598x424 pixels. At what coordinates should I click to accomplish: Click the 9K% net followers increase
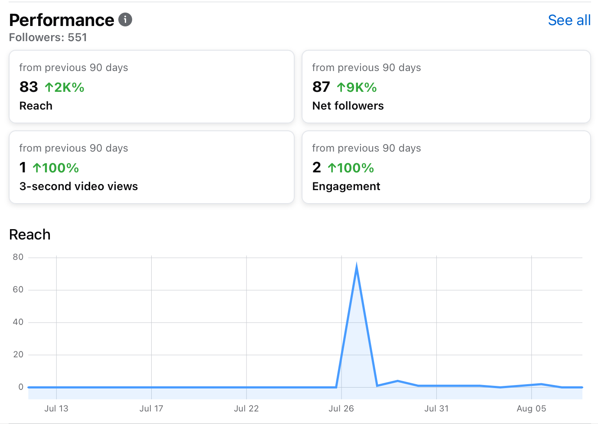pos(357,87)
